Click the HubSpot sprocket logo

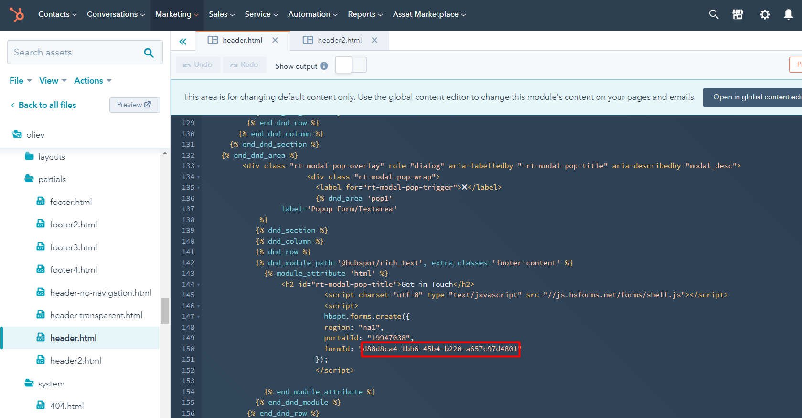point(17,15)
